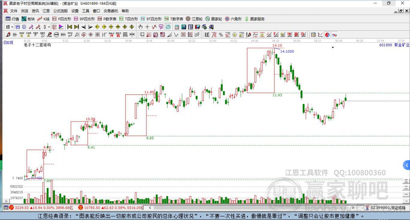Step chart left with black left arrow
The width and height of the screenshot is (410, 220).
(84, 27)
